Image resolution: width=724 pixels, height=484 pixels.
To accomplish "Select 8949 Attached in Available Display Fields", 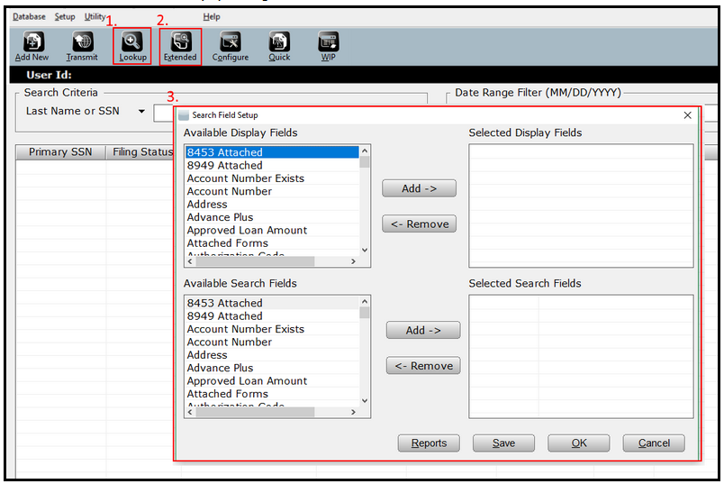I will click(225, 166).
